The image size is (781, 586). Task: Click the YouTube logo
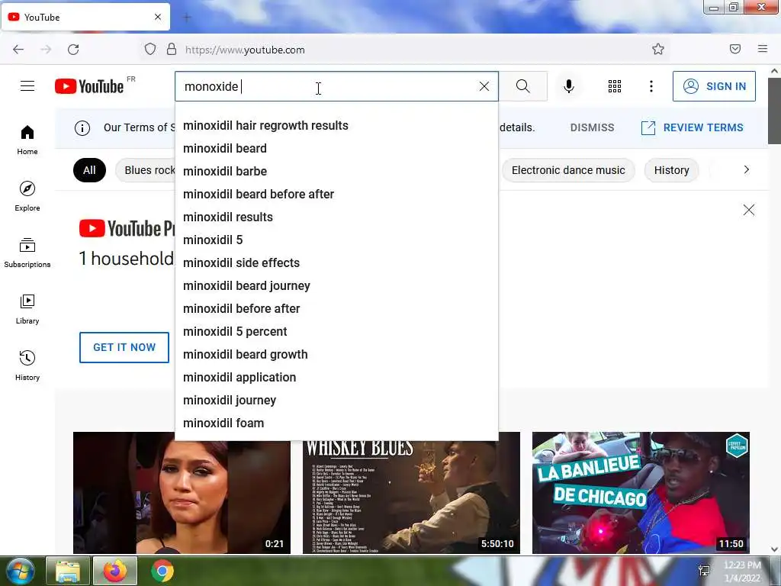[x=89, y=86]
